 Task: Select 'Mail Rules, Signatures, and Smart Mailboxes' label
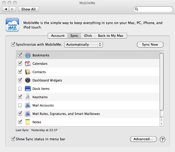66,114
